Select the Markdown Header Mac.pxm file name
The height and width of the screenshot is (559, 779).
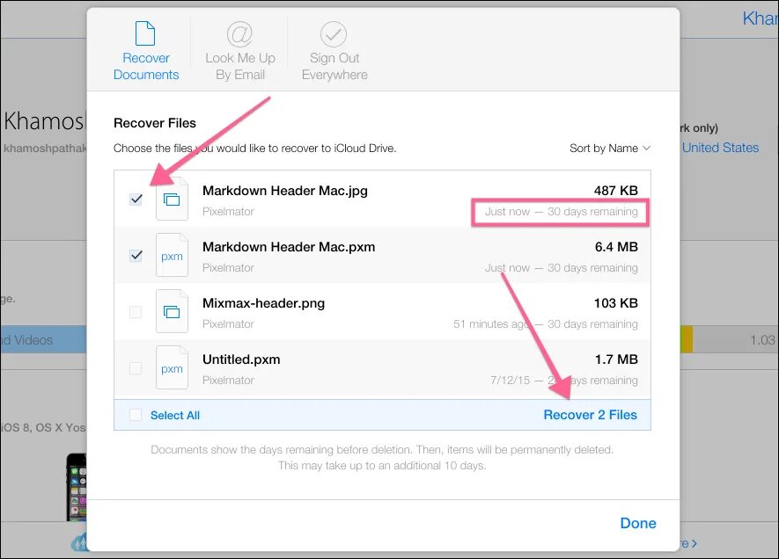[289, 247]
